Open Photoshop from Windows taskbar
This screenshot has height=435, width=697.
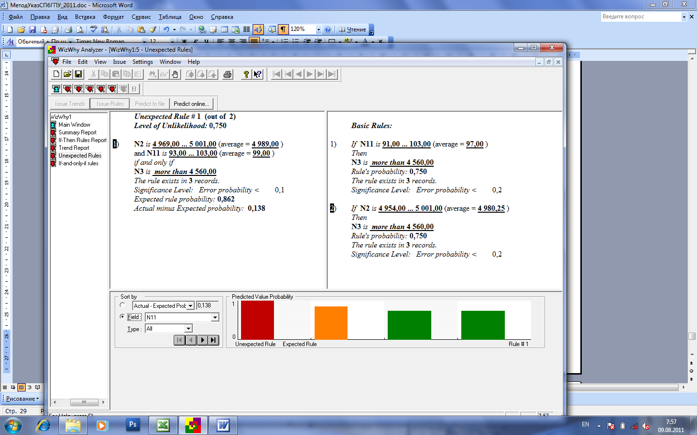(x=133, y=425)
